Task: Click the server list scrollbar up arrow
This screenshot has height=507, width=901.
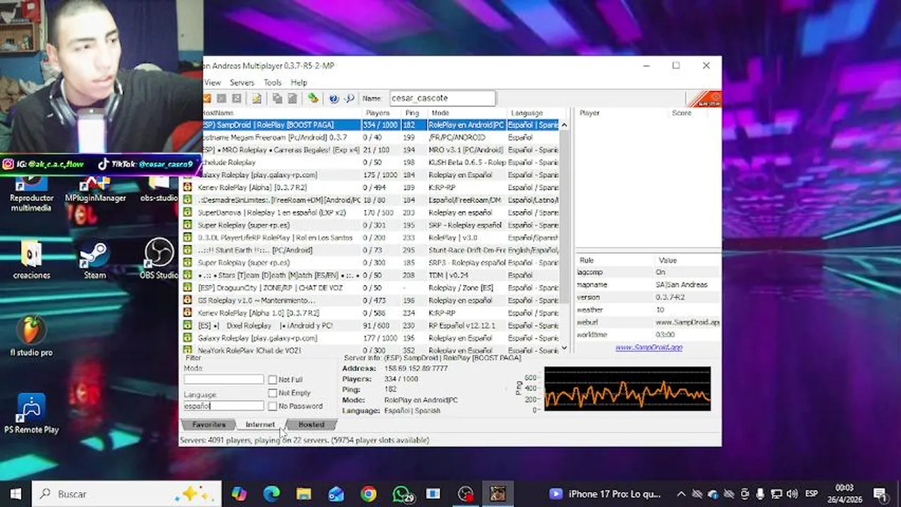Action: [x=563, y=125]
